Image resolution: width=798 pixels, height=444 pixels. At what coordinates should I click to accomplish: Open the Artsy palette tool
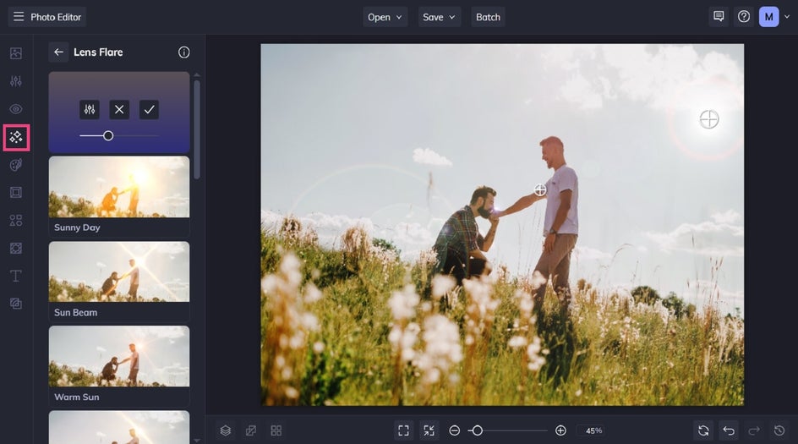[x=16, y=164]
